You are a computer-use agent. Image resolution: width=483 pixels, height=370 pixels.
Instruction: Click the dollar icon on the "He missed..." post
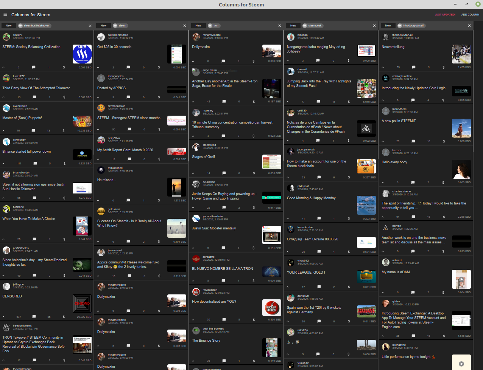(x=159, y=200)
